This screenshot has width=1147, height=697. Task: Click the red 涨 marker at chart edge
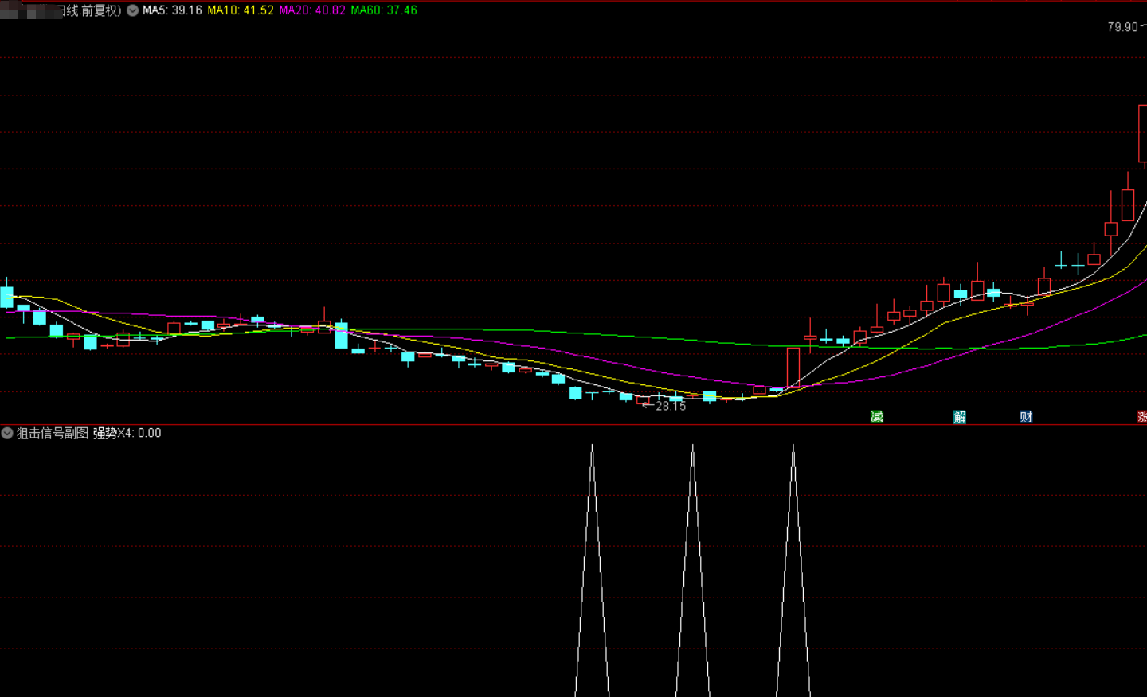(x=1142, y=417)
